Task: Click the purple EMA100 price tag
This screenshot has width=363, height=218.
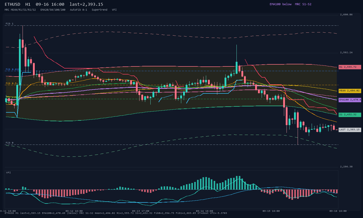Action: [350, 100]
